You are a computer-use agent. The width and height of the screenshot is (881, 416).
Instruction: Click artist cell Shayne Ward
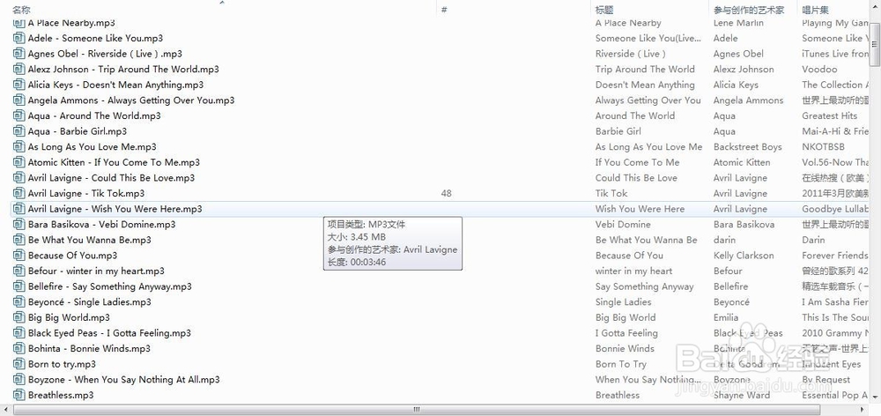742,395
